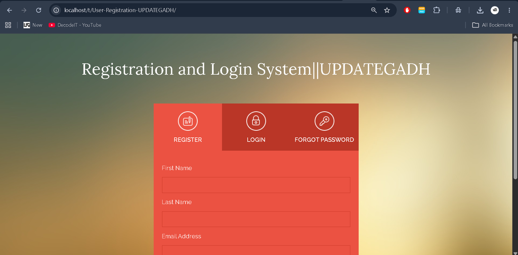The height and width of the screenshot is (255, 518).
Task: Click the Register form icon
Action: click(x=188, y=121)
